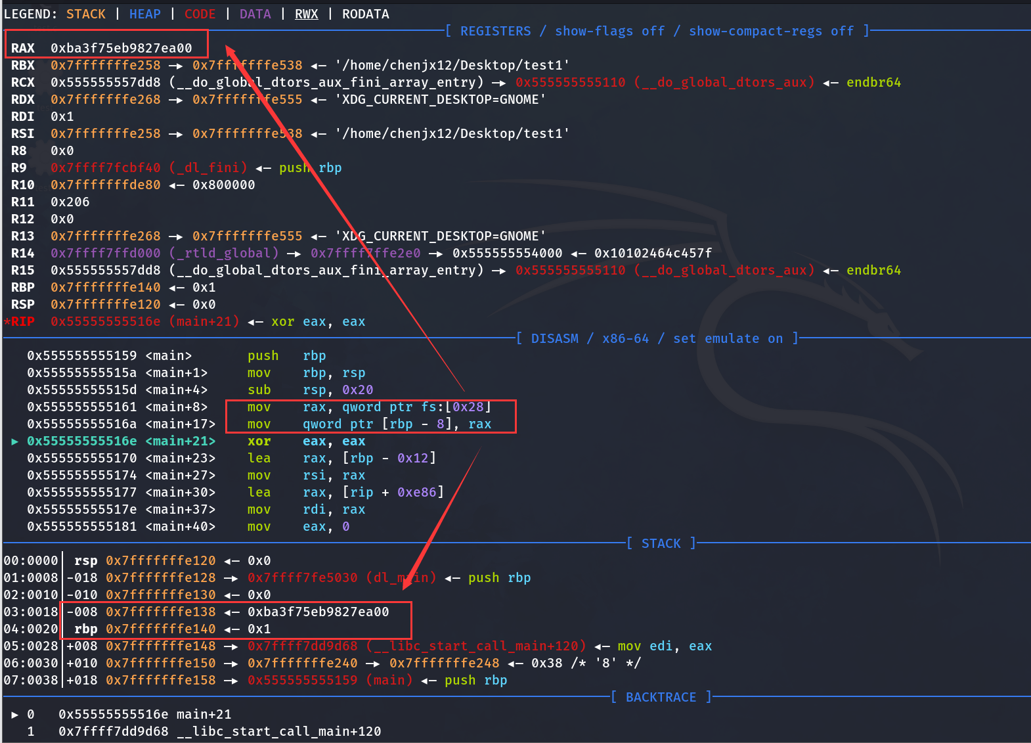This screenshot has height=743, width=1031.
Task: Select stack address 0x7fffffffe128
Action: (161, 577)
